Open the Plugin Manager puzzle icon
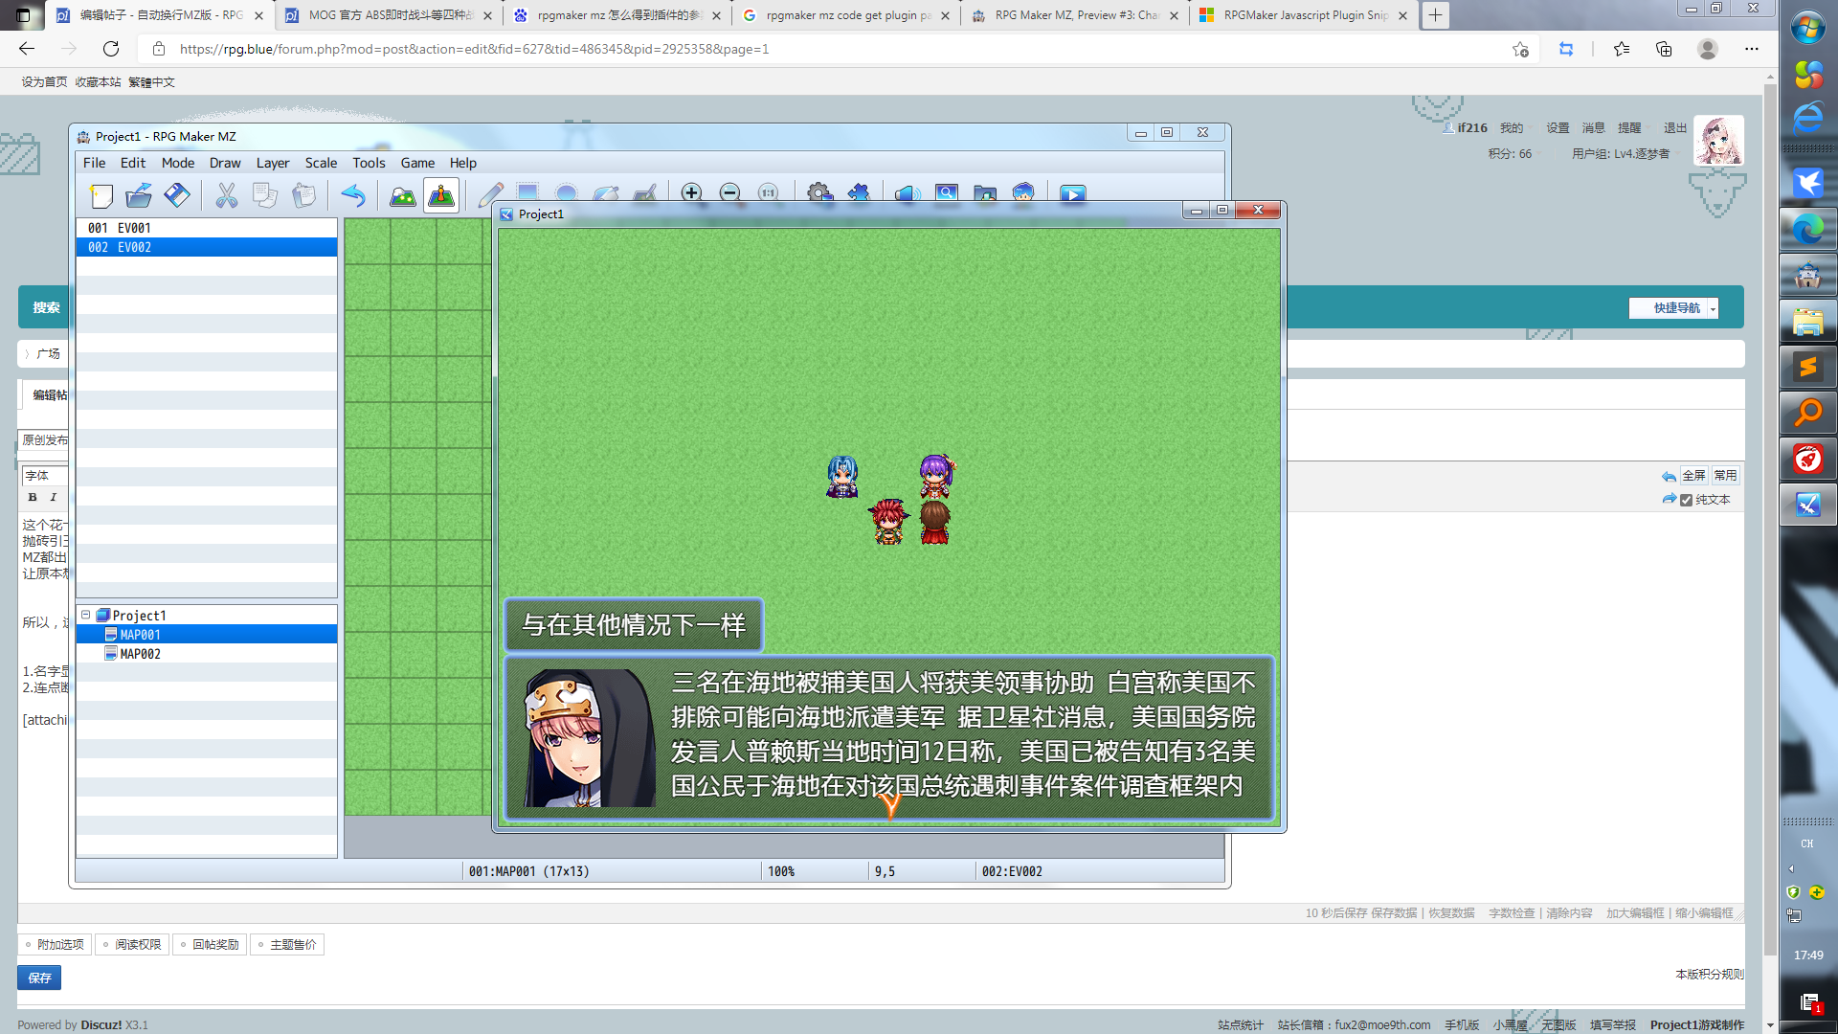Screen dimensions: 1838x1034 858,192
